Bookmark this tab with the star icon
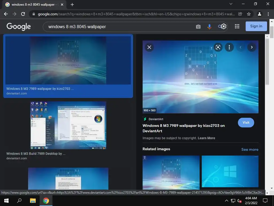The height and width of the screenshot is (206, 274). [249, 14]
